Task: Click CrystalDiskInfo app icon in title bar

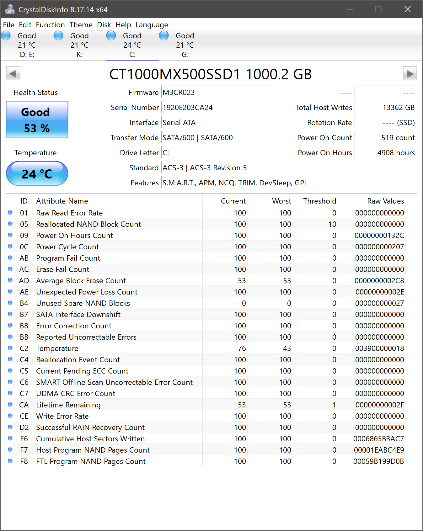Action: pos(9,9)
